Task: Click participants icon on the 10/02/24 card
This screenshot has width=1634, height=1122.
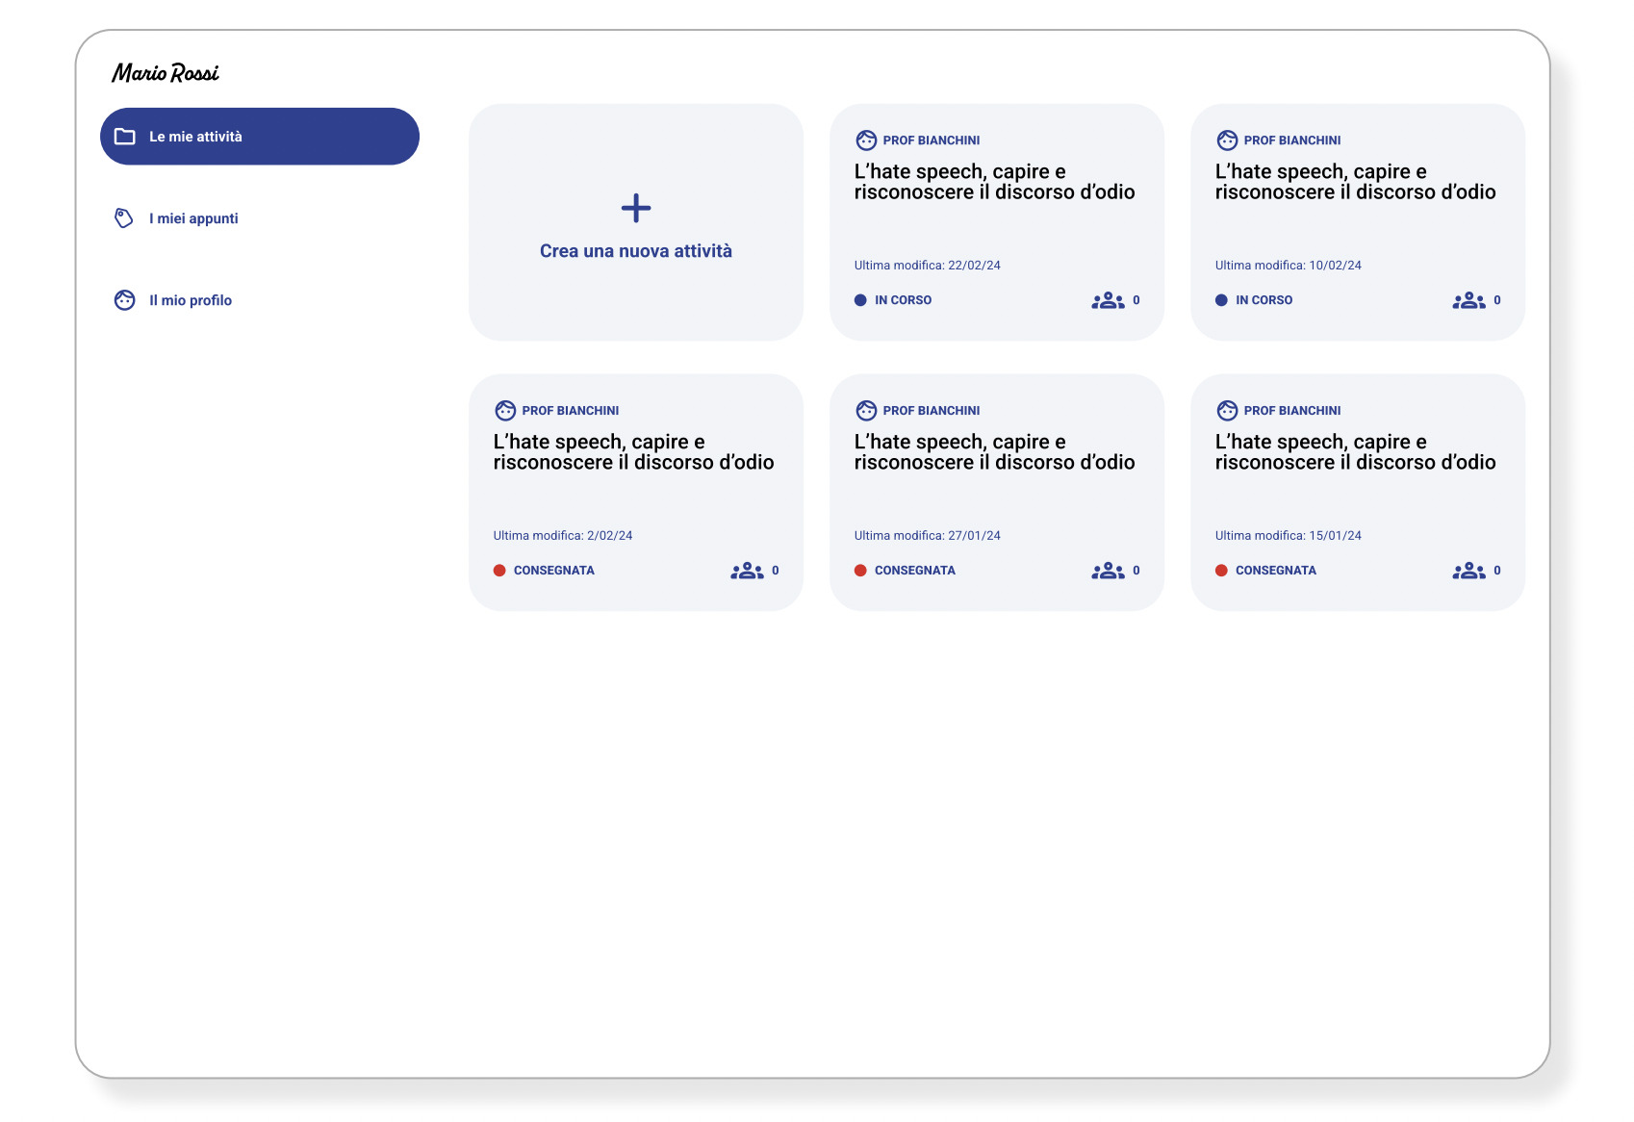Action: (1468, 300)
